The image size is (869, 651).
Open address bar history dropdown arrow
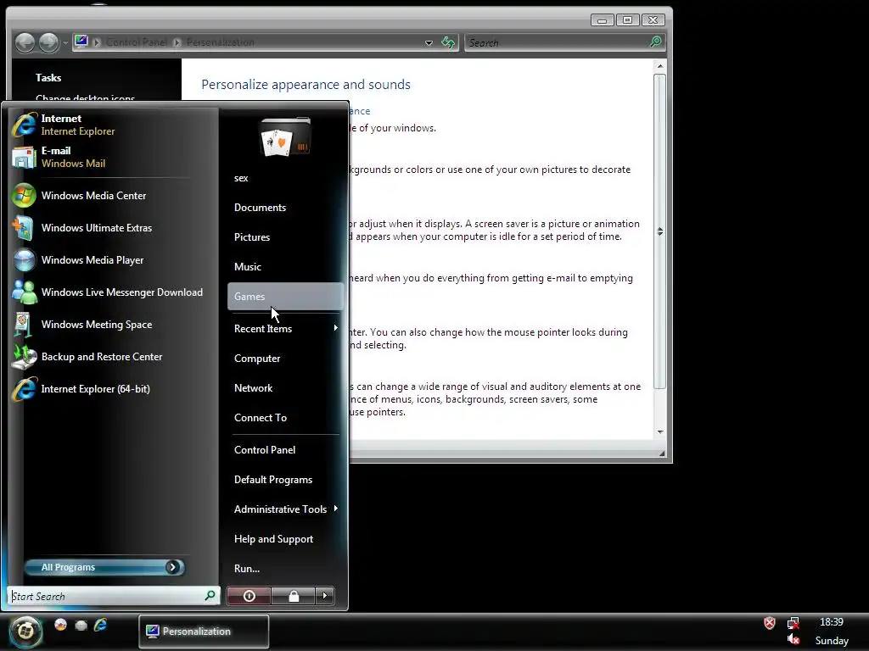pyautogui.click(x=429, y=42)
